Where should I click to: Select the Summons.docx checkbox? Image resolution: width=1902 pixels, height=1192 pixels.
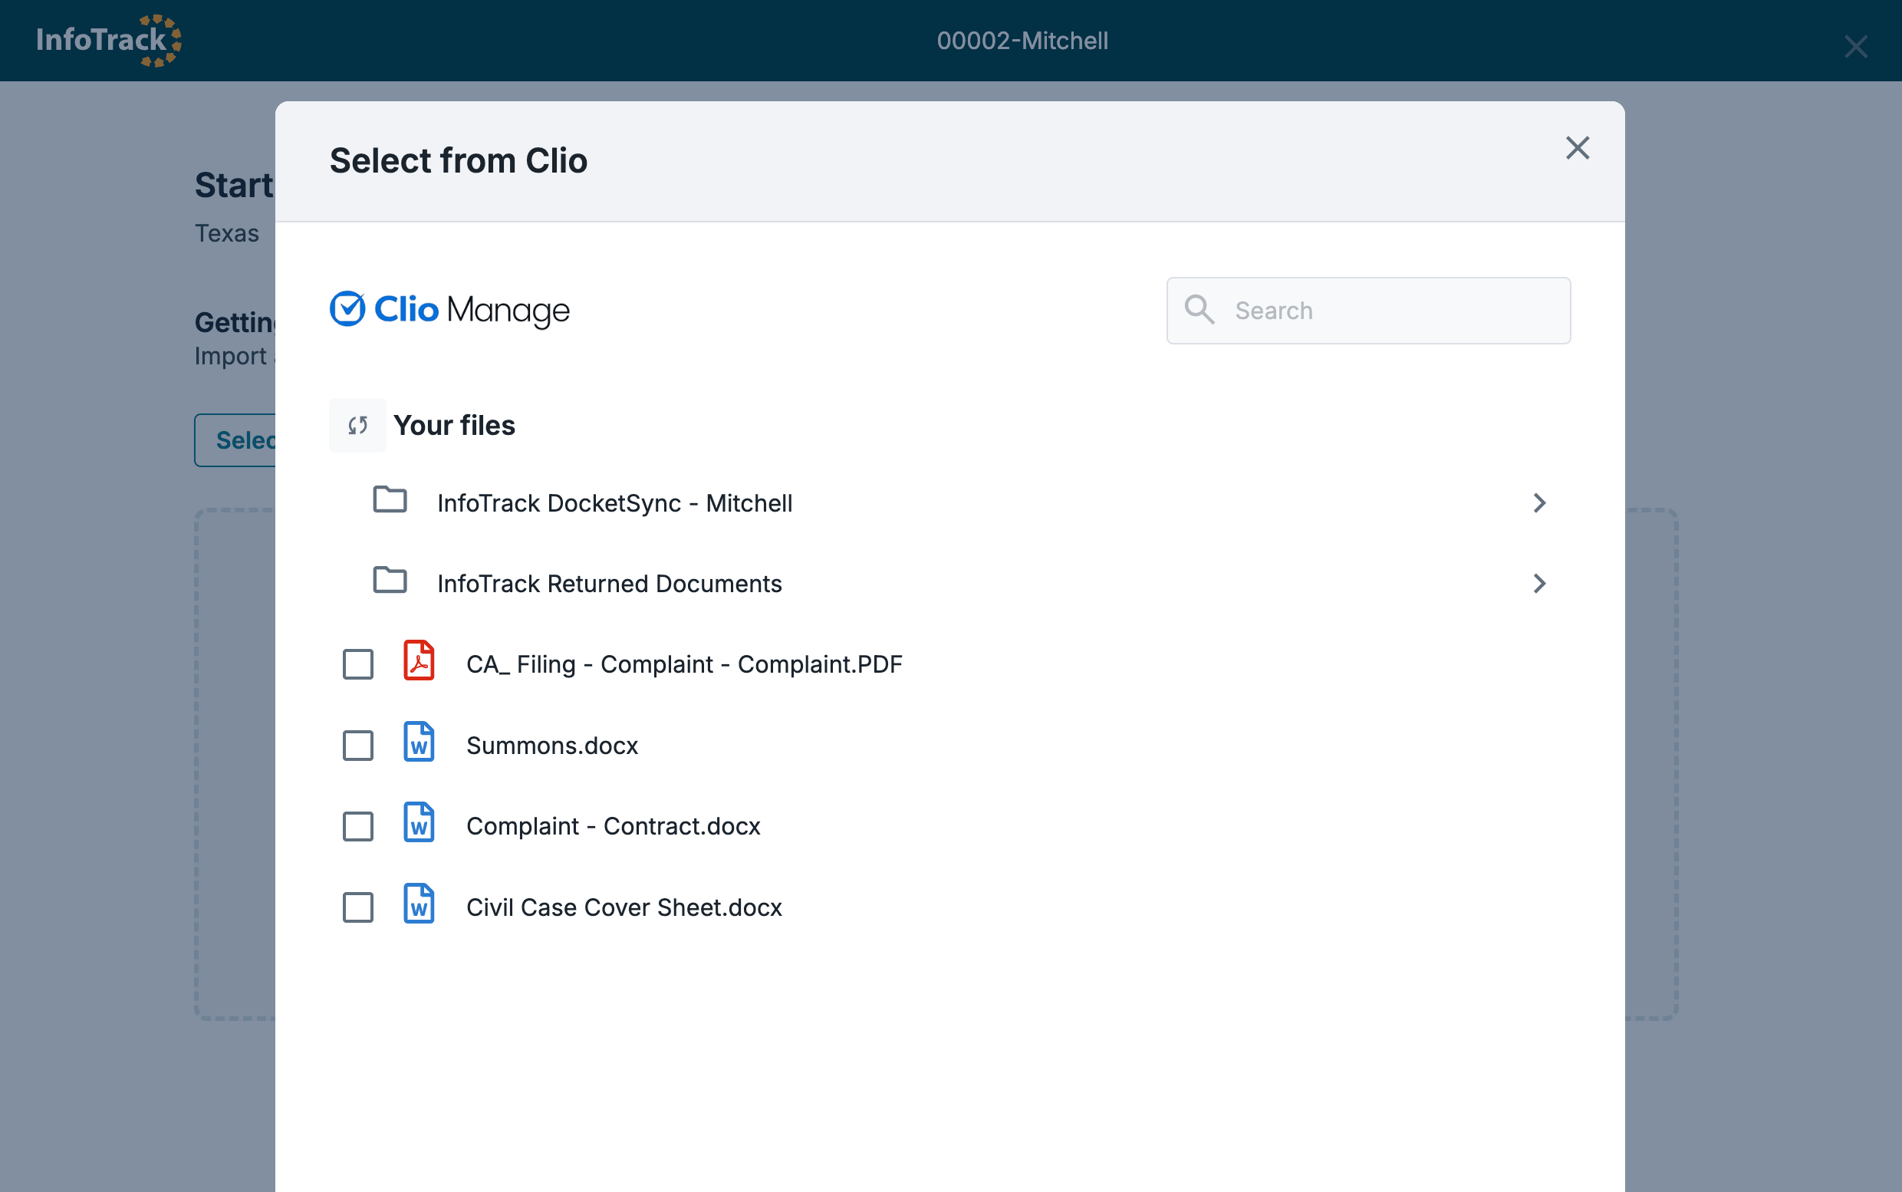point(358,746)
